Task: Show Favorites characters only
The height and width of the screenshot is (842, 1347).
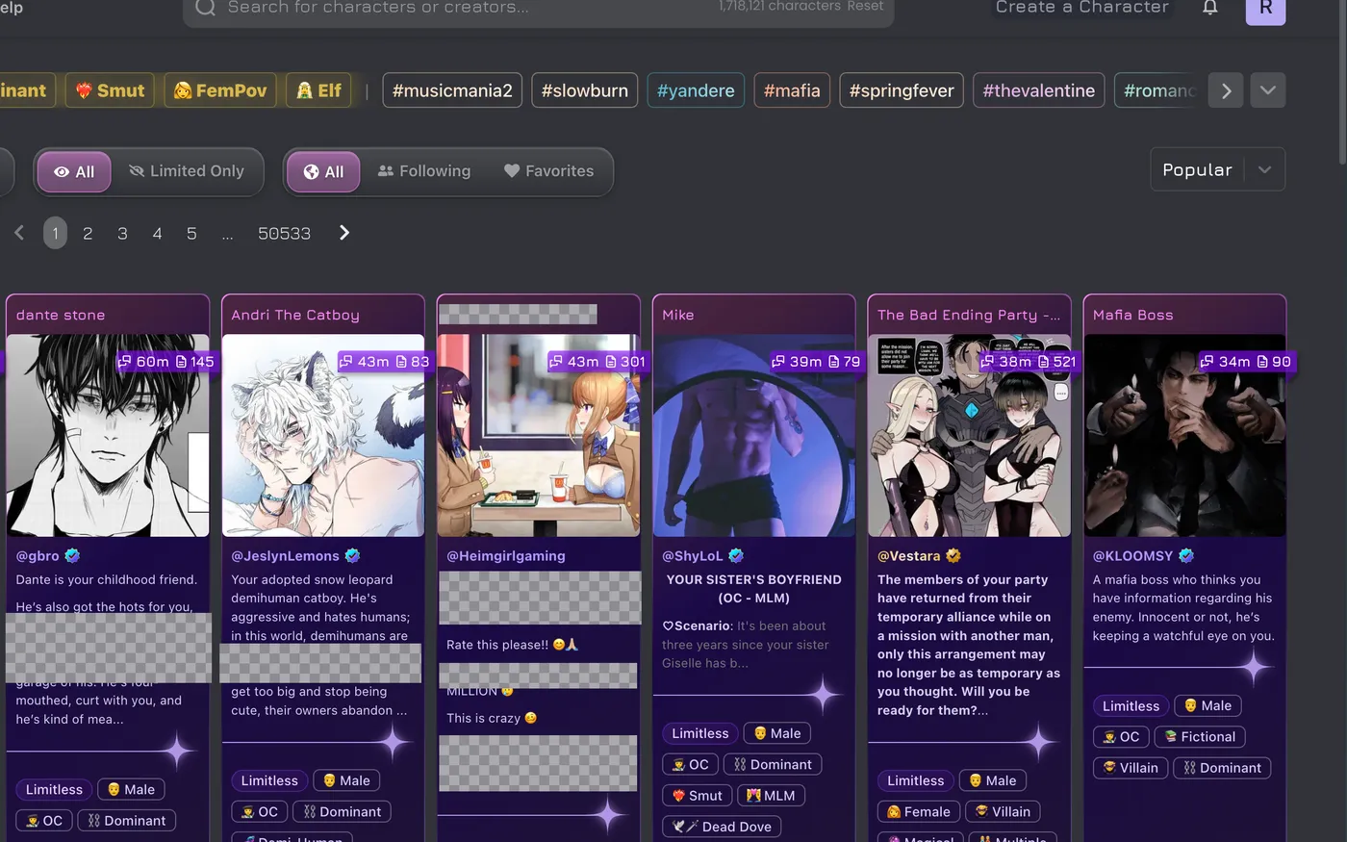Action: click(549, 171)
